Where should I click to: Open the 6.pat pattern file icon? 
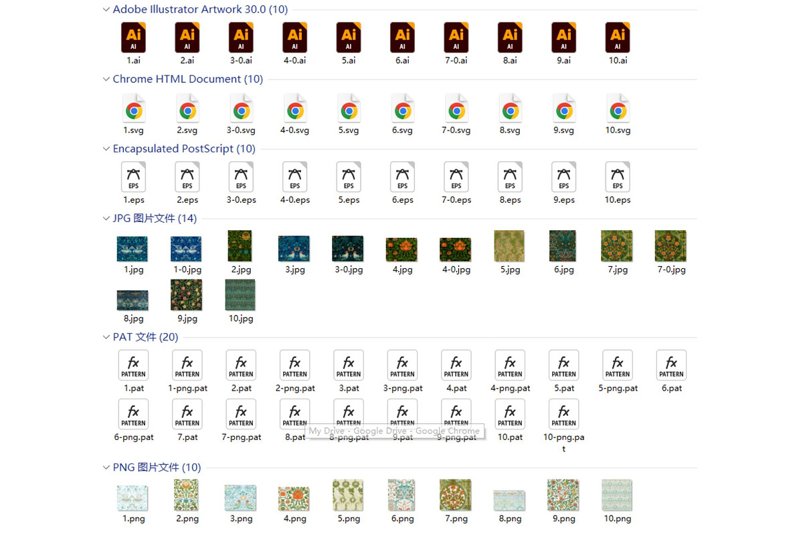(x=671, y=366)
